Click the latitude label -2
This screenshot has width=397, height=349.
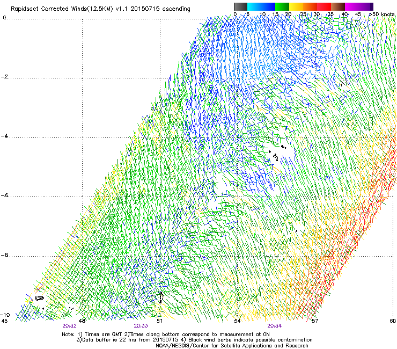pos(5,77)
